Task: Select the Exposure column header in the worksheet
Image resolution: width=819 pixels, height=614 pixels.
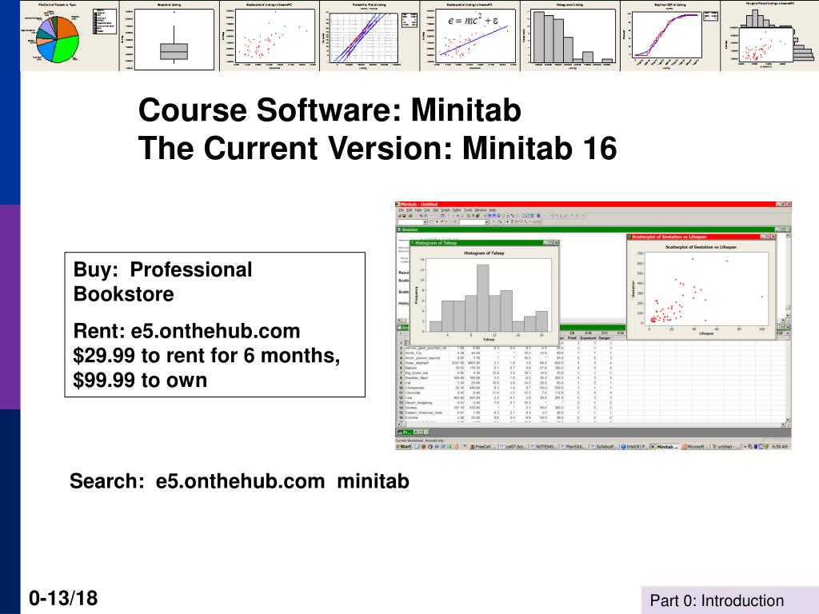Action: pyautogui.click(x=589, y=338)
